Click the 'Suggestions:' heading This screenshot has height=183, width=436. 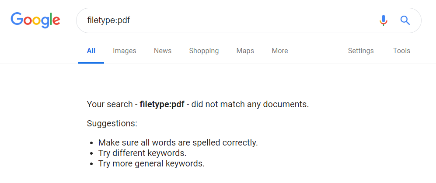(x=112, y=123)
